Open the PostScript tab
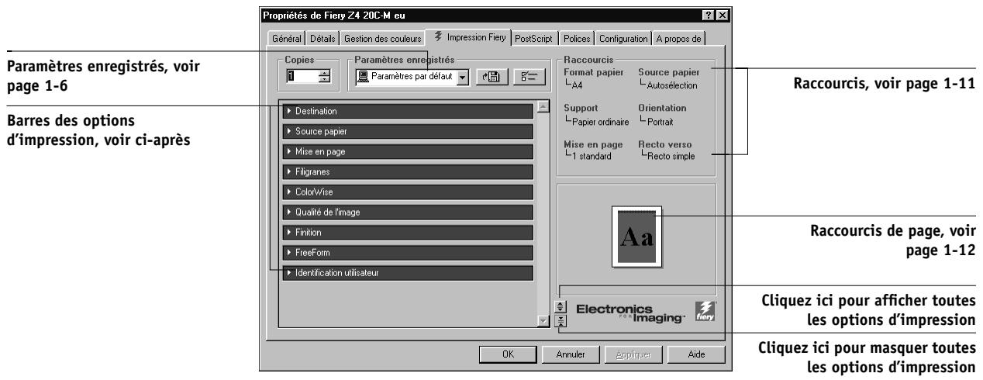This screenshot has height=380, width=983. coord(536,37)
